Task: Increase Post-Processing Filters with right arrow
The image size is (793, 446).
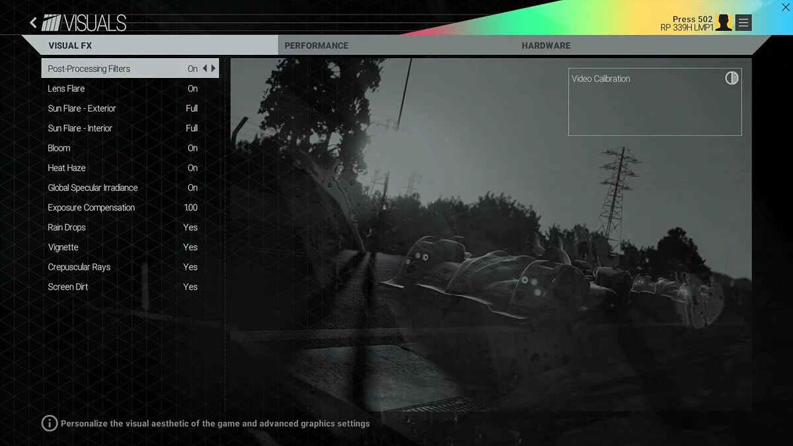Action: tap(213, 68)
